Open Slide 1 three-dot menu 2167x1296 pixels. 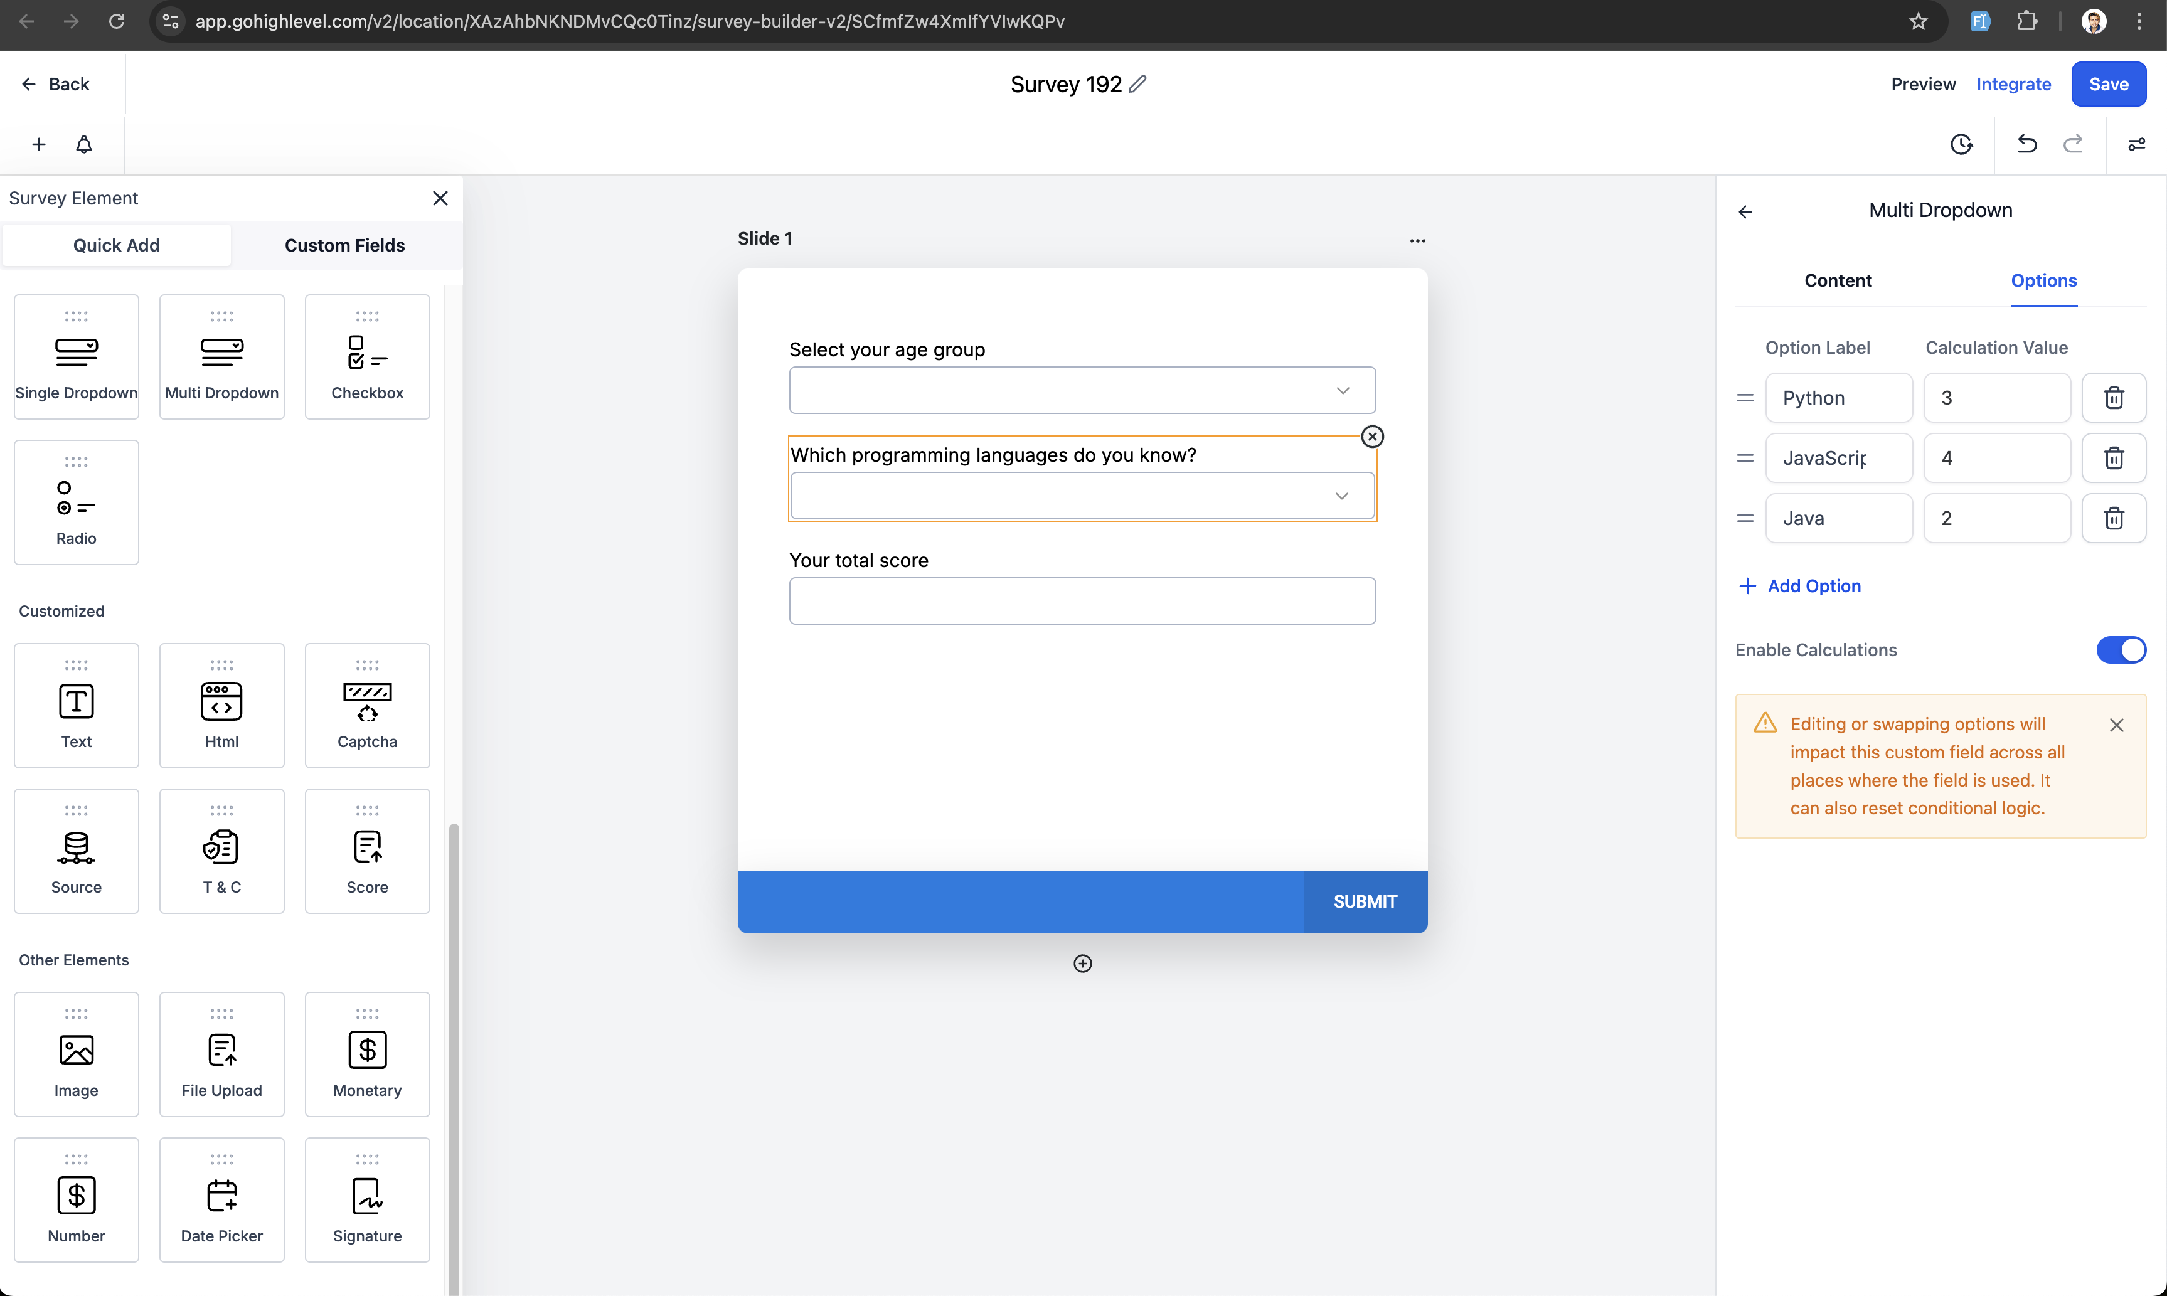(x=1417, y=240)
